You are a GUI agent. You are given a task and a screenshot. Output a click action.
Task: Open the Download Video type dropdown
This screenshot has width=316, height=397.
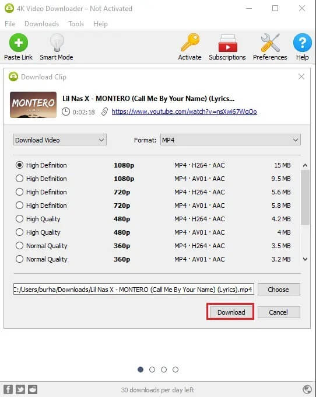pos(60,140)
